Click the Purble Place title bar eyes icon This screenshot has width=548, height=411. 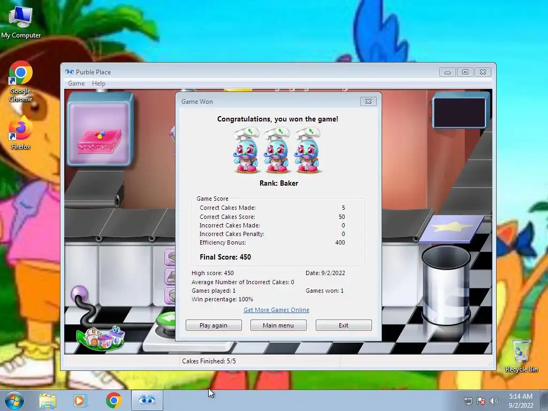pos(69,72)
